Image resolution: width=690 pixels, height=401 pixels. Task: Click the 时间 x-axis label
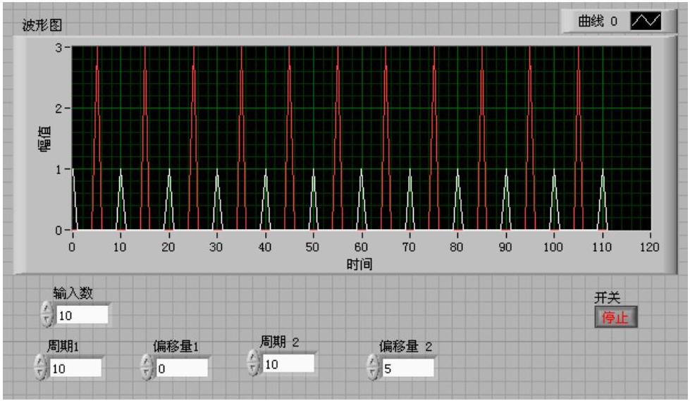tap(359, 264)
